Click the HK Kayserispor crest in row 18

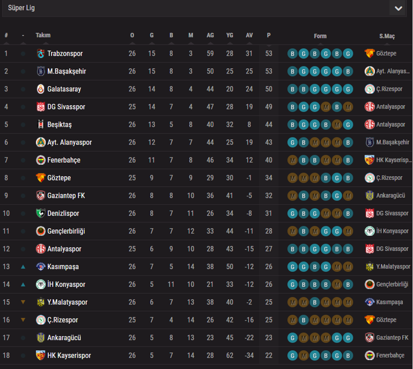(x=41, y=356)
